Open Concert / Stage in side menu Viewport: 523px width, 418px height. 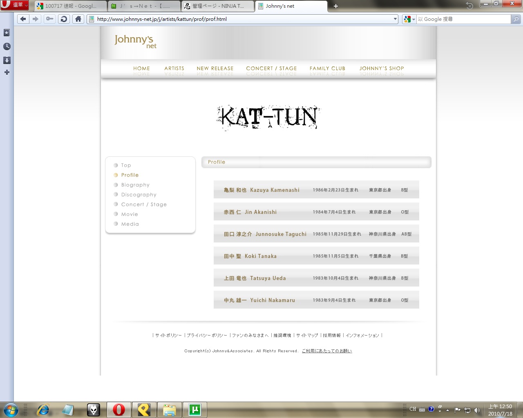point(144,205)
